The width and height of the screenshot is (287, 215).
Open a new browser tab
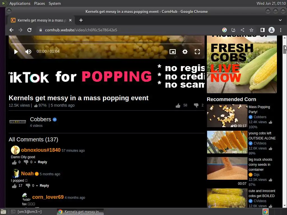pos(81,20)
